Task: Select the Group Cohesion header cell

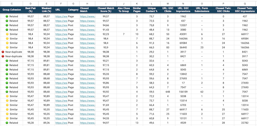Action: 12,10
